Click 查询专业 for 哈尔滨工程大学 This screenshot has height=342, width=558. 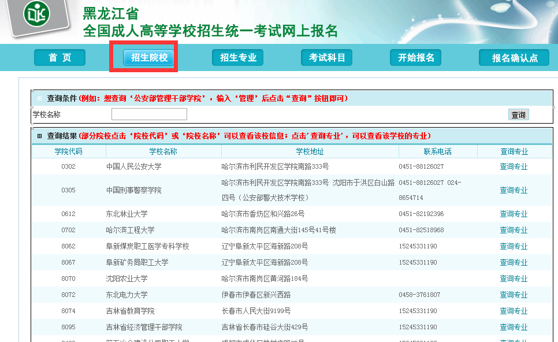click(x=514, y=231)
